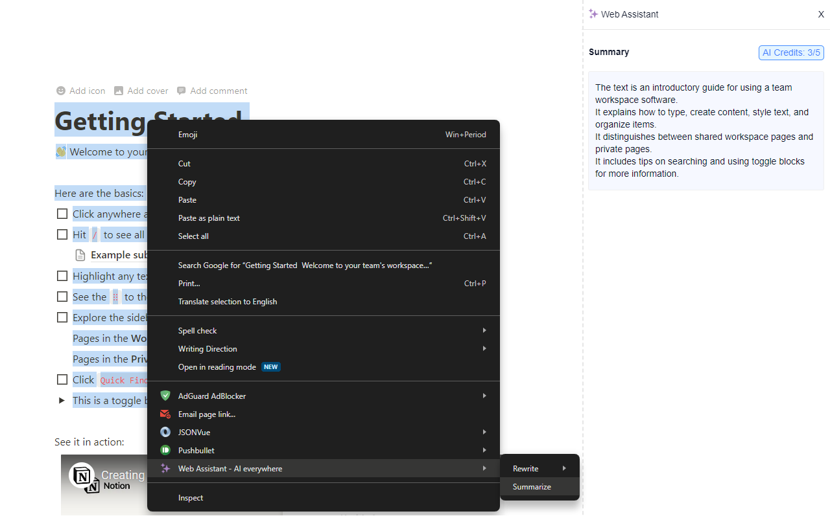This screenshot has height=518, width=830.
Task: Select Summarize in the submenu
Action: (539, 486)
